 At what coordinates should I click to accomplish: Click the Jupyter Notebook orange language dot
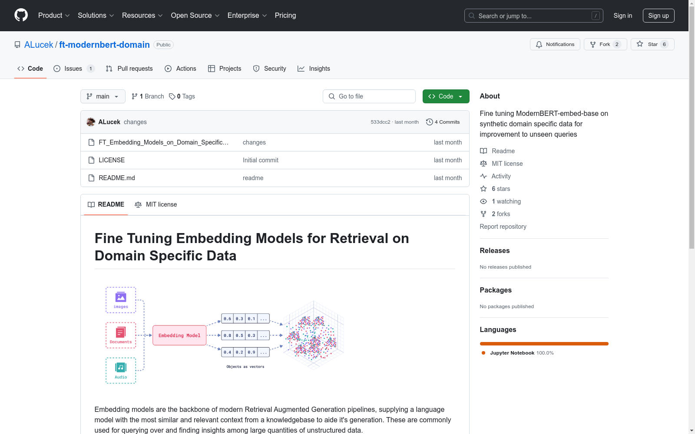[x=483, y=353]
